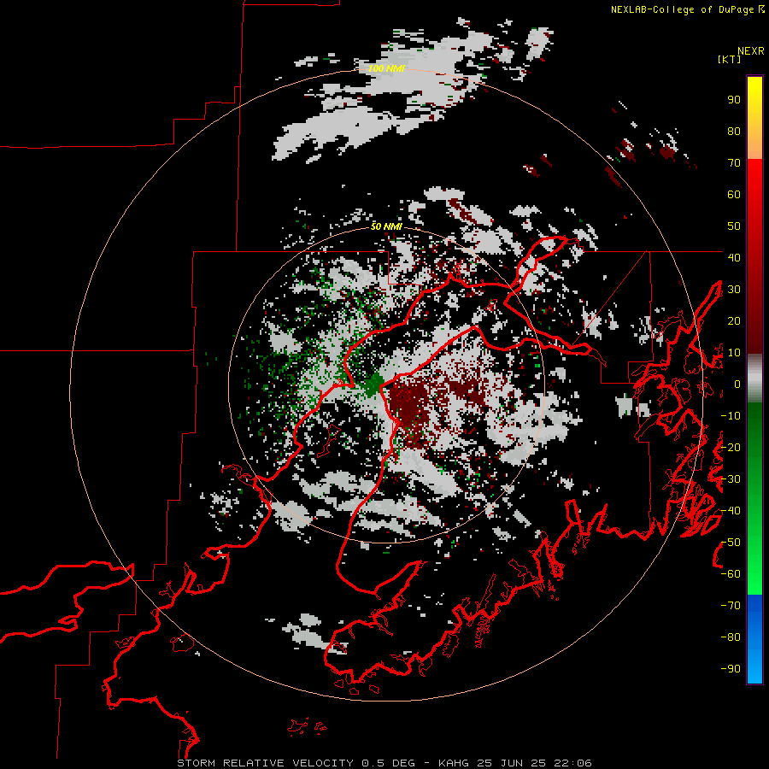Click the KAHG station identifier in caption
The height and width of the screenshot is (769, 769).
453,763
